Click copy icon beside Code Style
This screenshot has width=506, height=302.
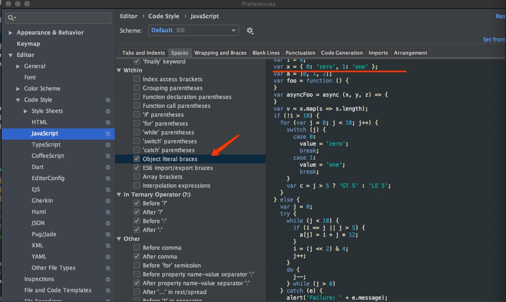coord(108,100)
